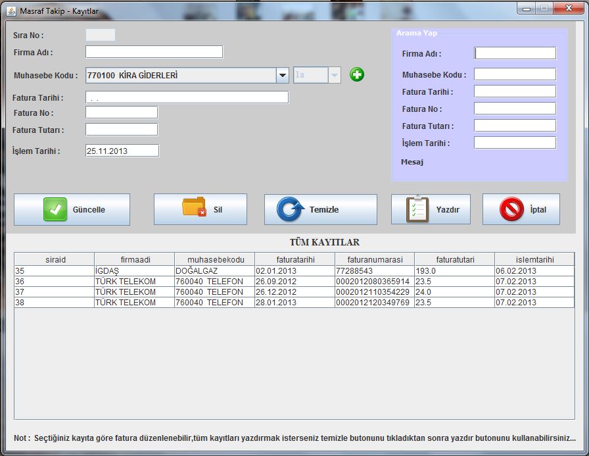Select the 770100 KİRA GİDERLERİ combo box

tap(187, 75)
